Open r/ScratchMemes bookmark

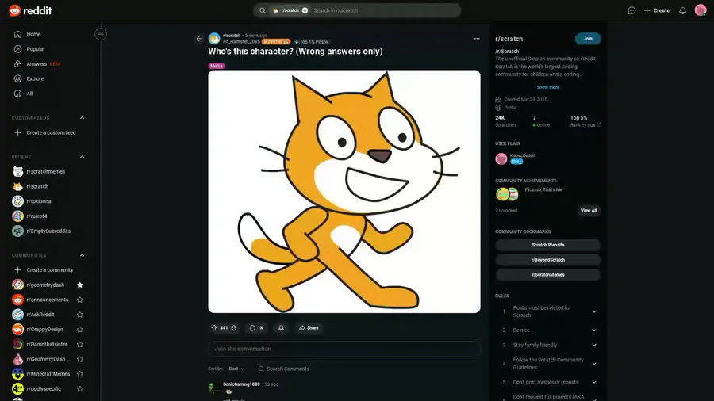pos(547,275)
